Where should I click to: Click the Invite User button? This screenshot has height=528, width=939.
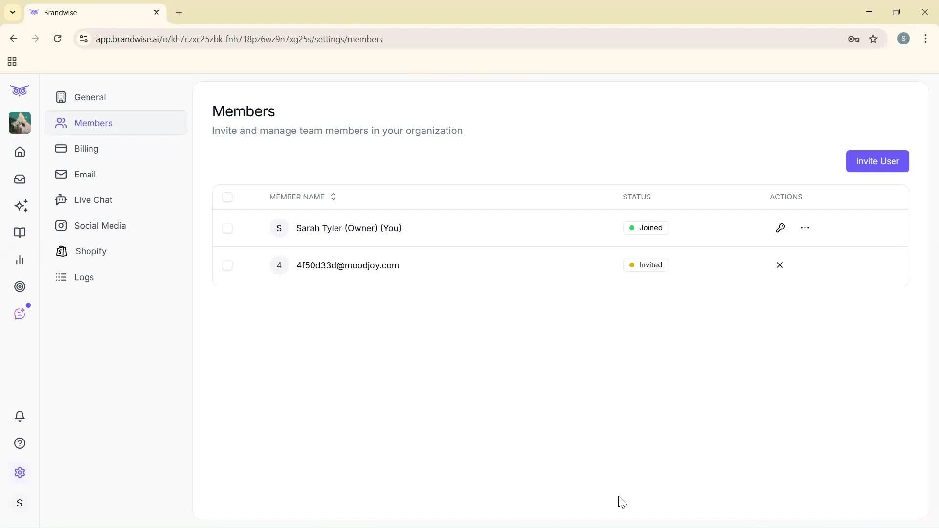click(877, 161)
